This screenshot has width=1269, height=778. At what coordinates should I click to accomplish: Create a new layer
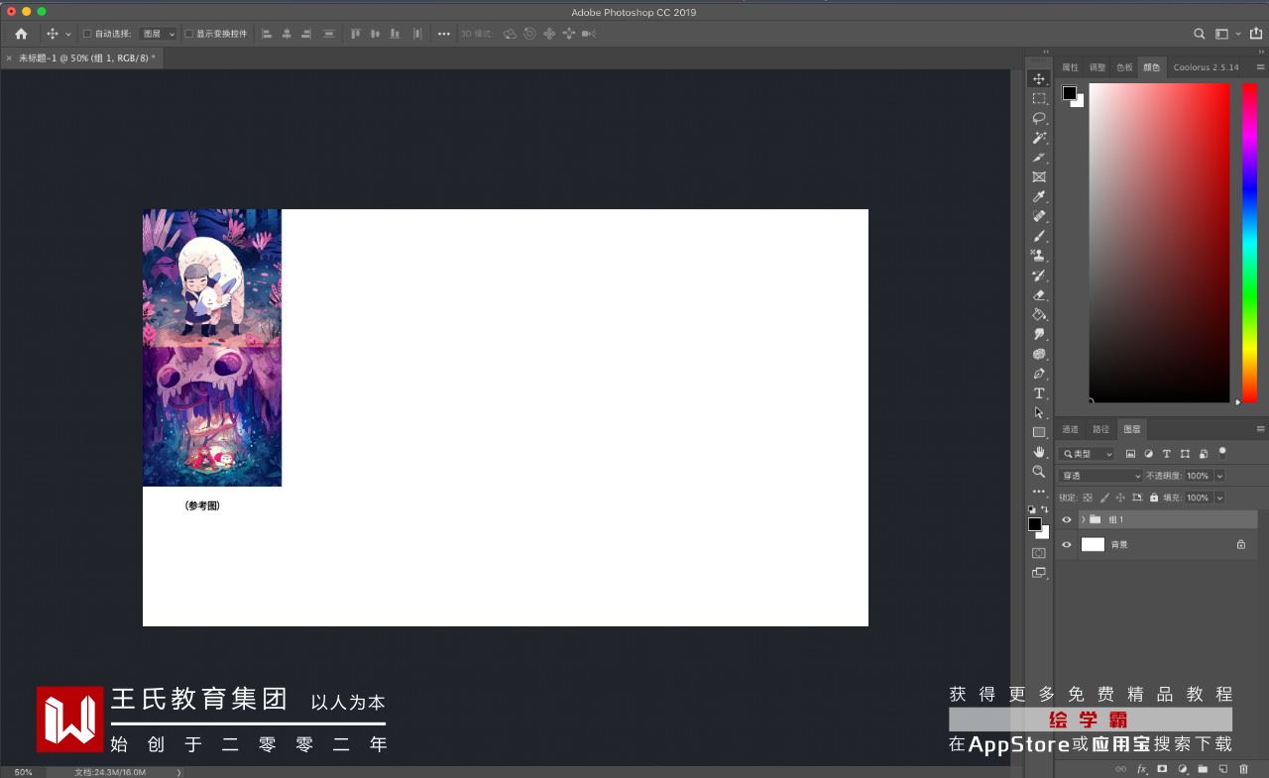[1223, 769]
